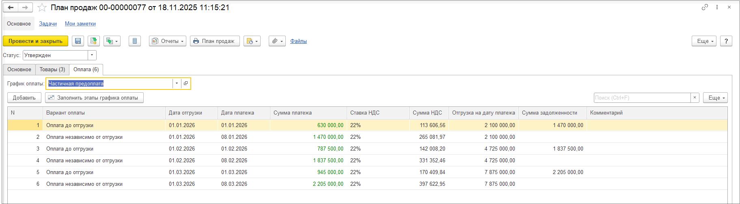Expand the Статус dropdown arrow
Image resolution: width=740 pixels, height=204 pixels.
point(92,55)
